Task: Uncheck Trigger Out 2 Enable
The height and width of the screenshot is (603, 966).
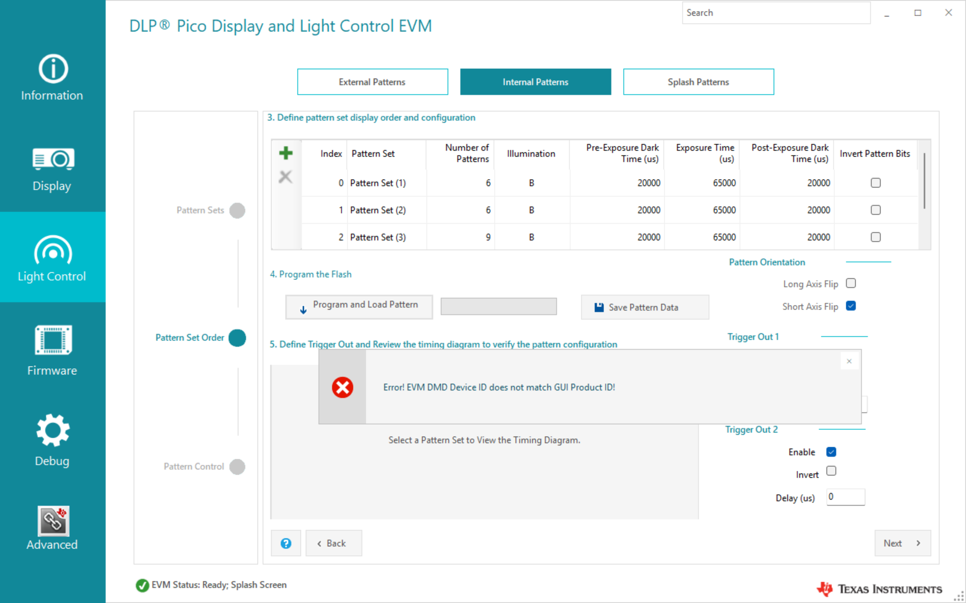Action: tap(832, 452)
